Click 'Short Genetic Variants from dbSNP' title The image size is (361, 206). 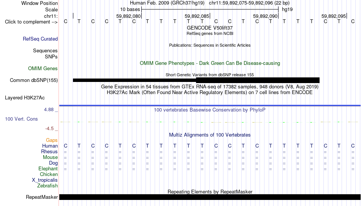tap(210, 75)
